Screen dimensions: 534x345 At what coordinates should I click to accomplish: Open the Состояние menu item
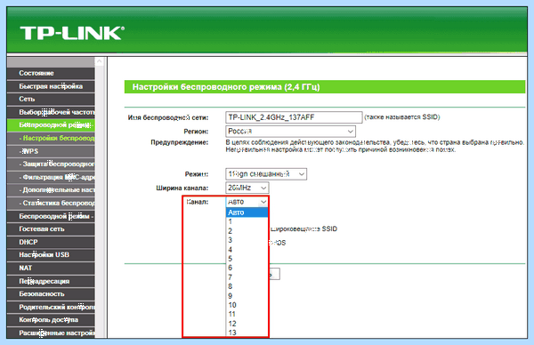point(51,73)
